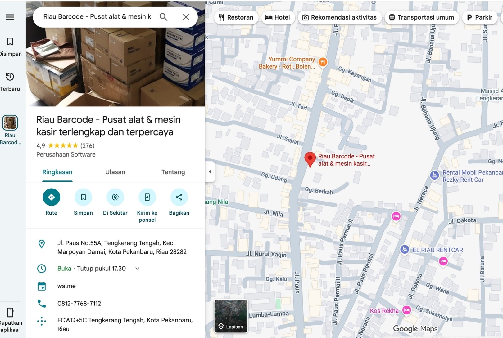The height and width of the screenshot is (338, 503).
Task: Switch to the Tentang tab
Action: tap(173, 172)
